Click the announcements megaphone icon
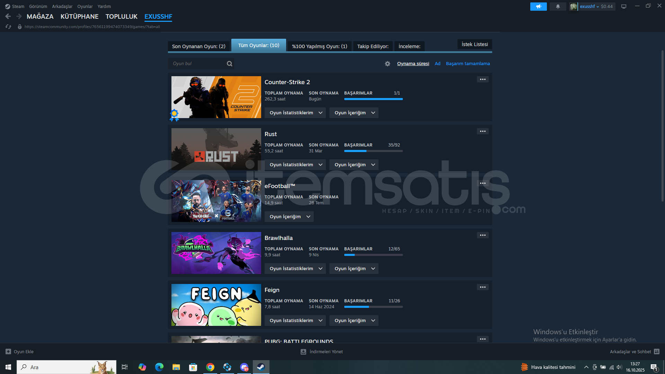Viewport: 665px width, 374px height. tap(538, 7)
